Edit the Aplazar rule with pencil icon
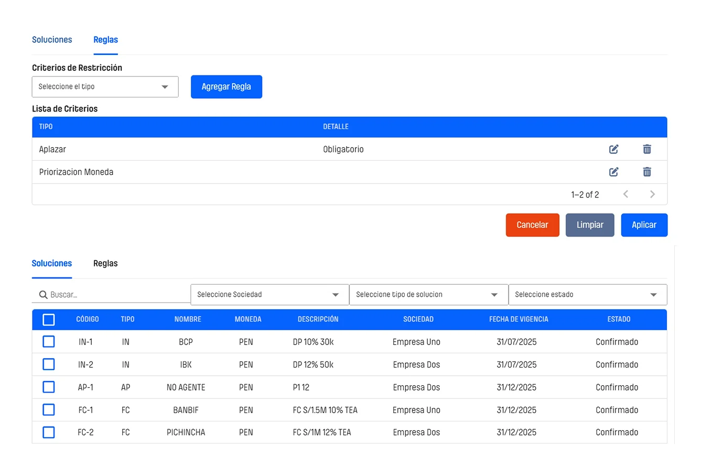 [613, 149]
